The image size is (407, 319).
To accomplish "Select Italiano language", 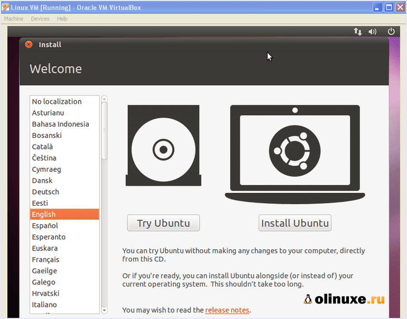I will click(x=64, y=304).
